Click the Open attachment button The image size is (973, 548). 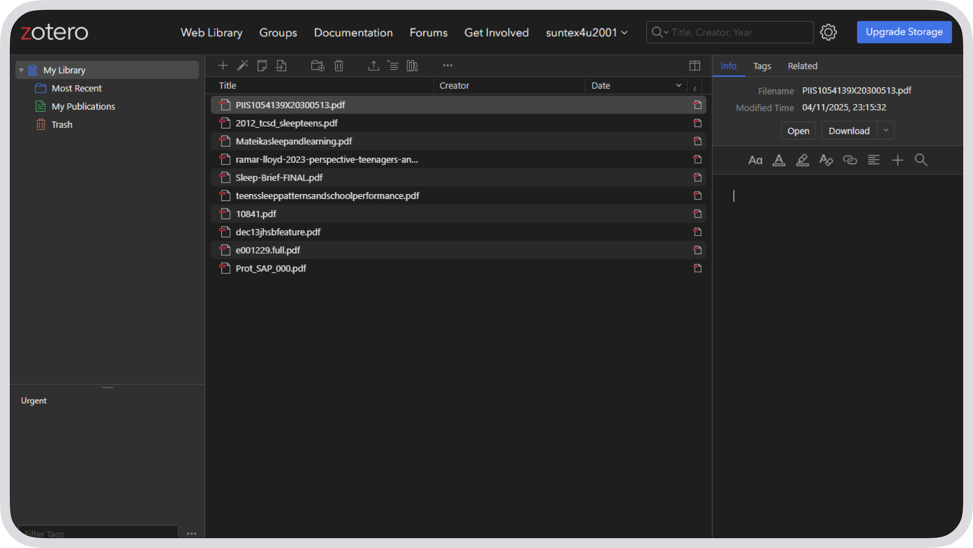(x=798, y=131)
